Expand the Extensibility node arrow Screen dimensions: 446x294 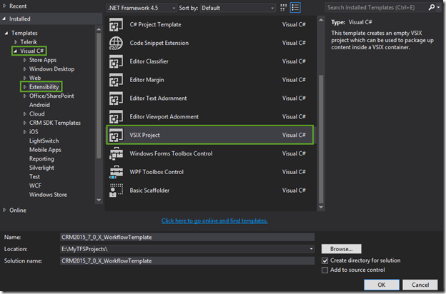25,87
